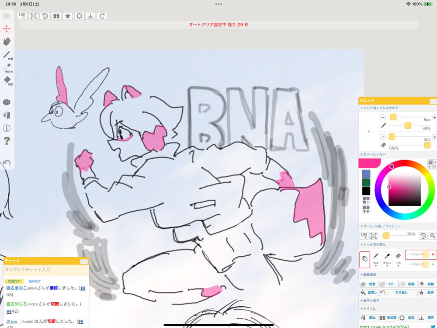
Task: Select the mouse hand tool in palette
Action: [x=364, y=259]
